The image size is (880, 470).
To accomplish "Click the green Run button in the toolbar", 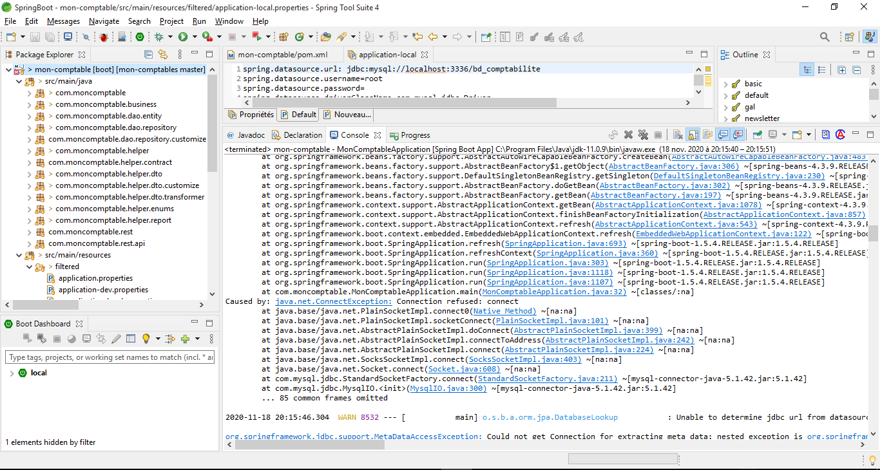I will (183, 37).
